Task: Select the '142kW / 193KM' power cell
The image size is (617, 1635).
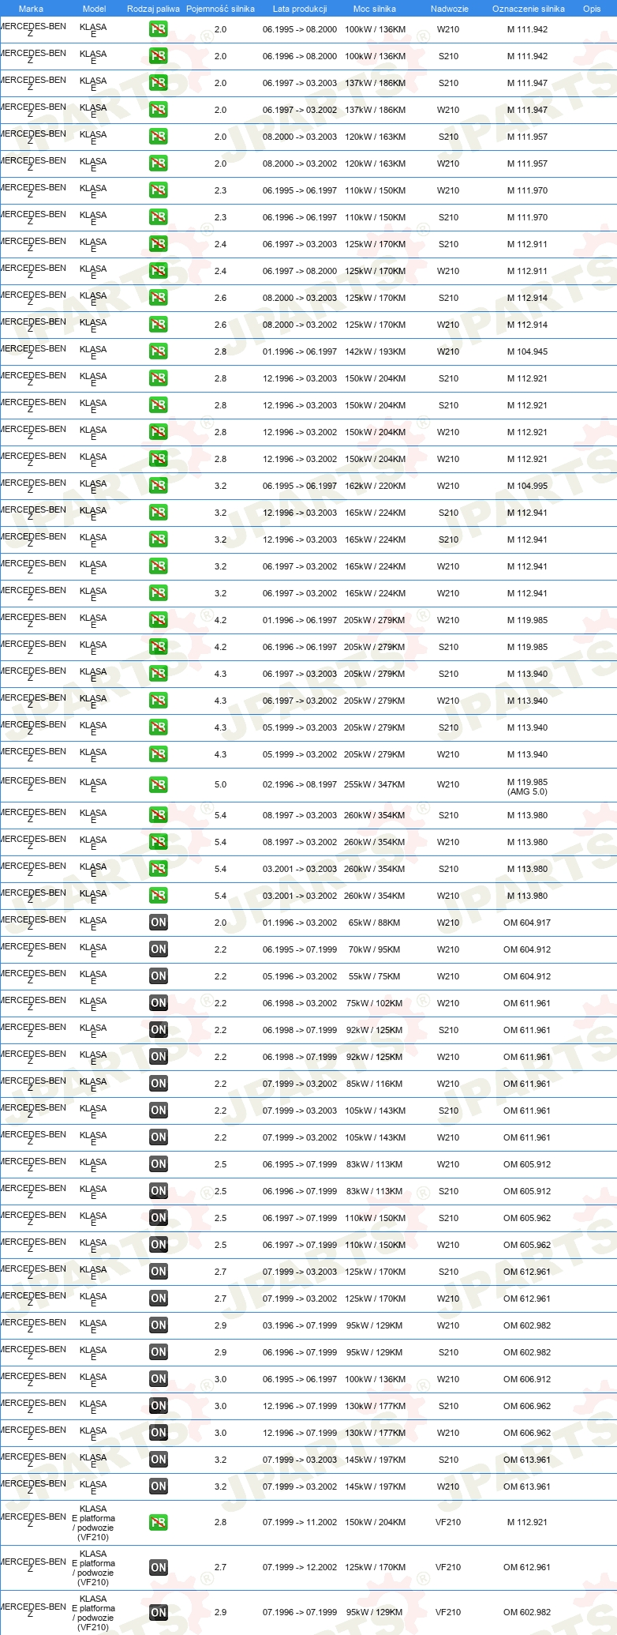Action: point(375,351)
